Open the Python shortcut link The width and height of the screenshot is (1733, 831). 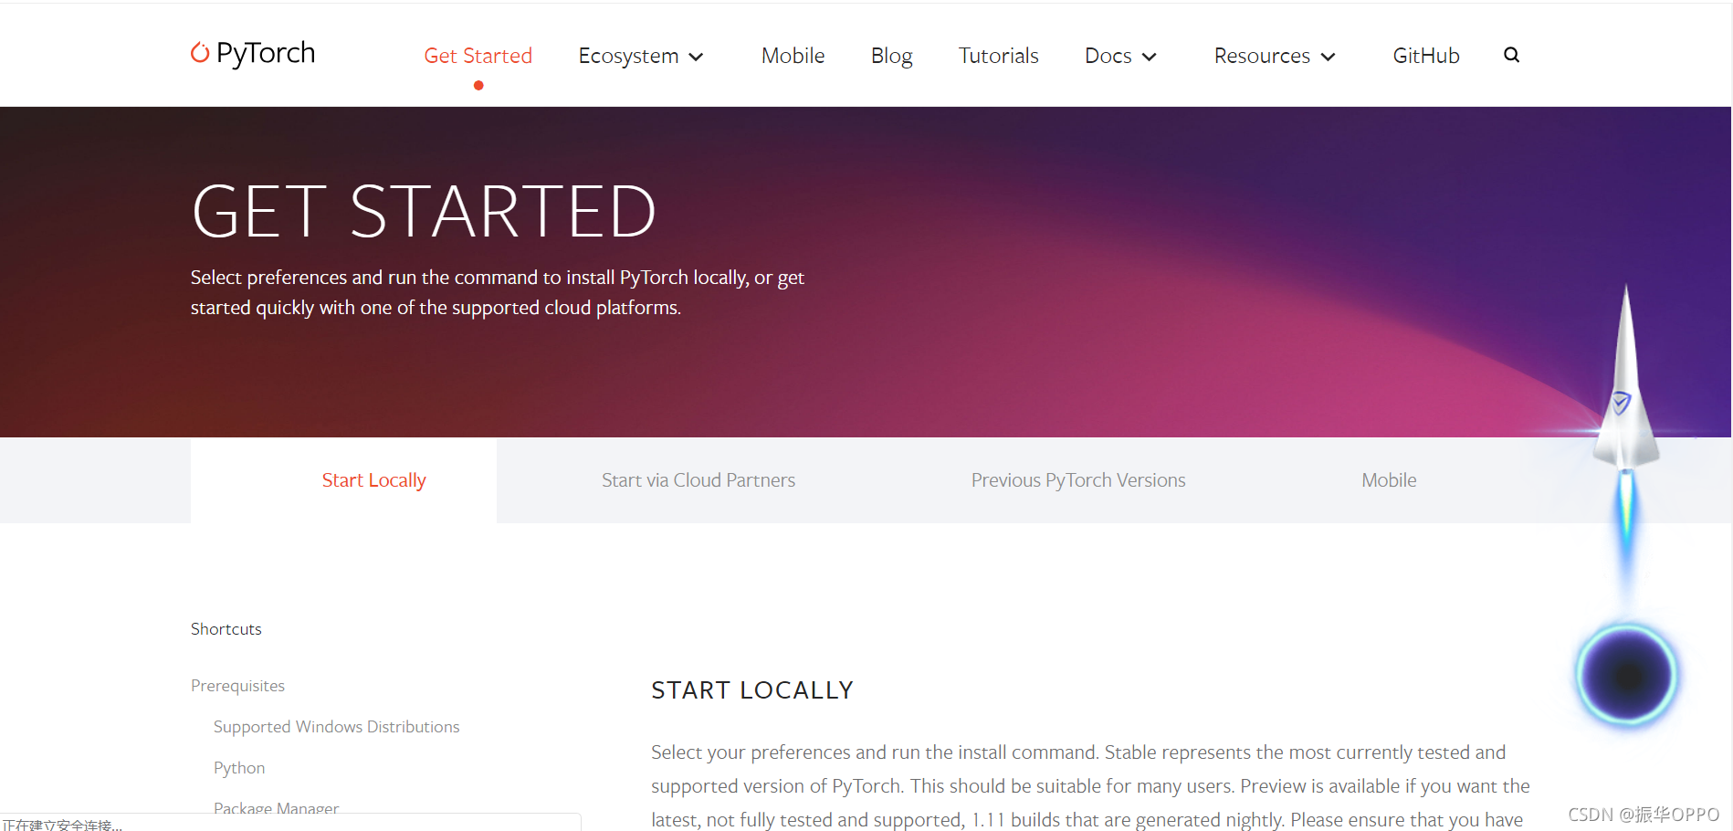(239, 768)
